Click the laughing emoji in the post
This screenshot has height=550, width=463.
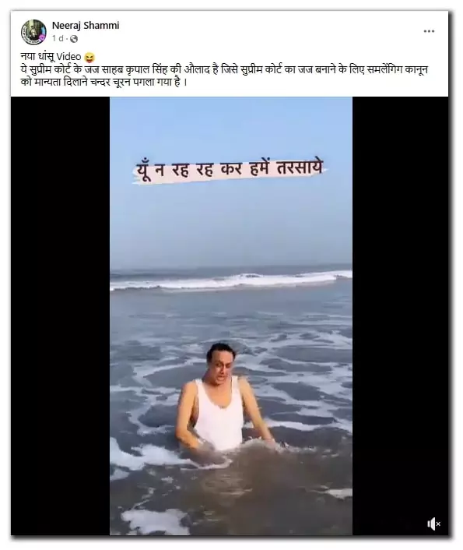coord(89,57)
